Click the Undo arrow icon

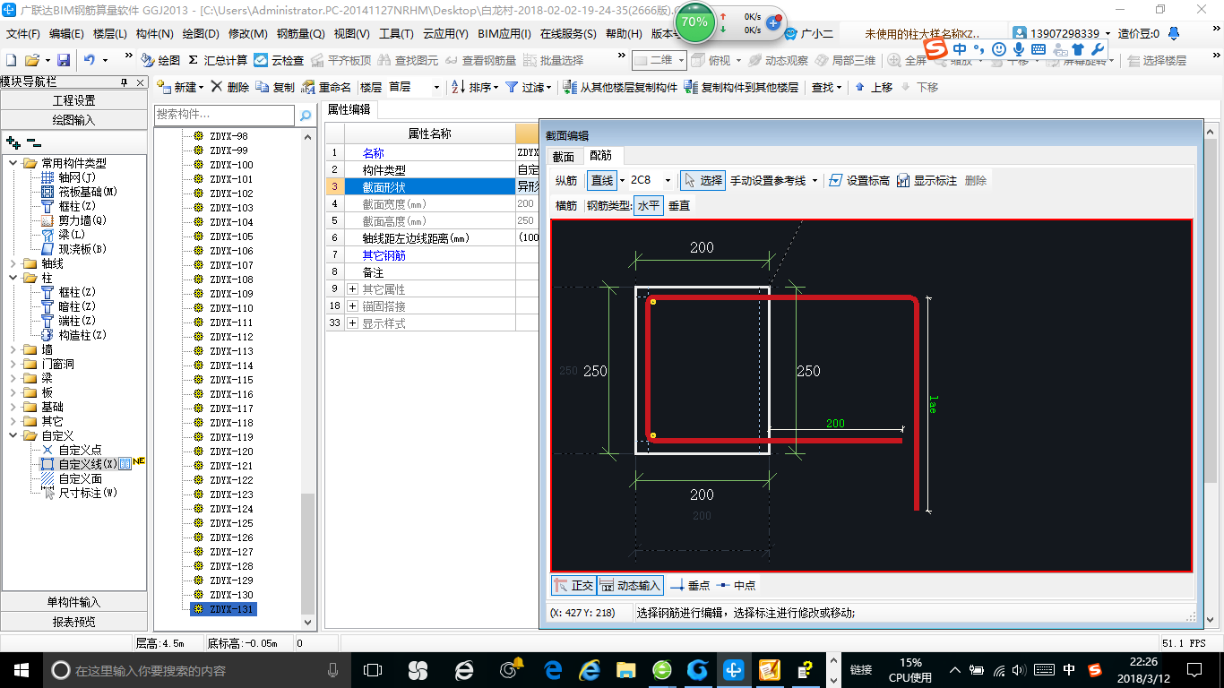pyautogui.click(x=90, y=60)
